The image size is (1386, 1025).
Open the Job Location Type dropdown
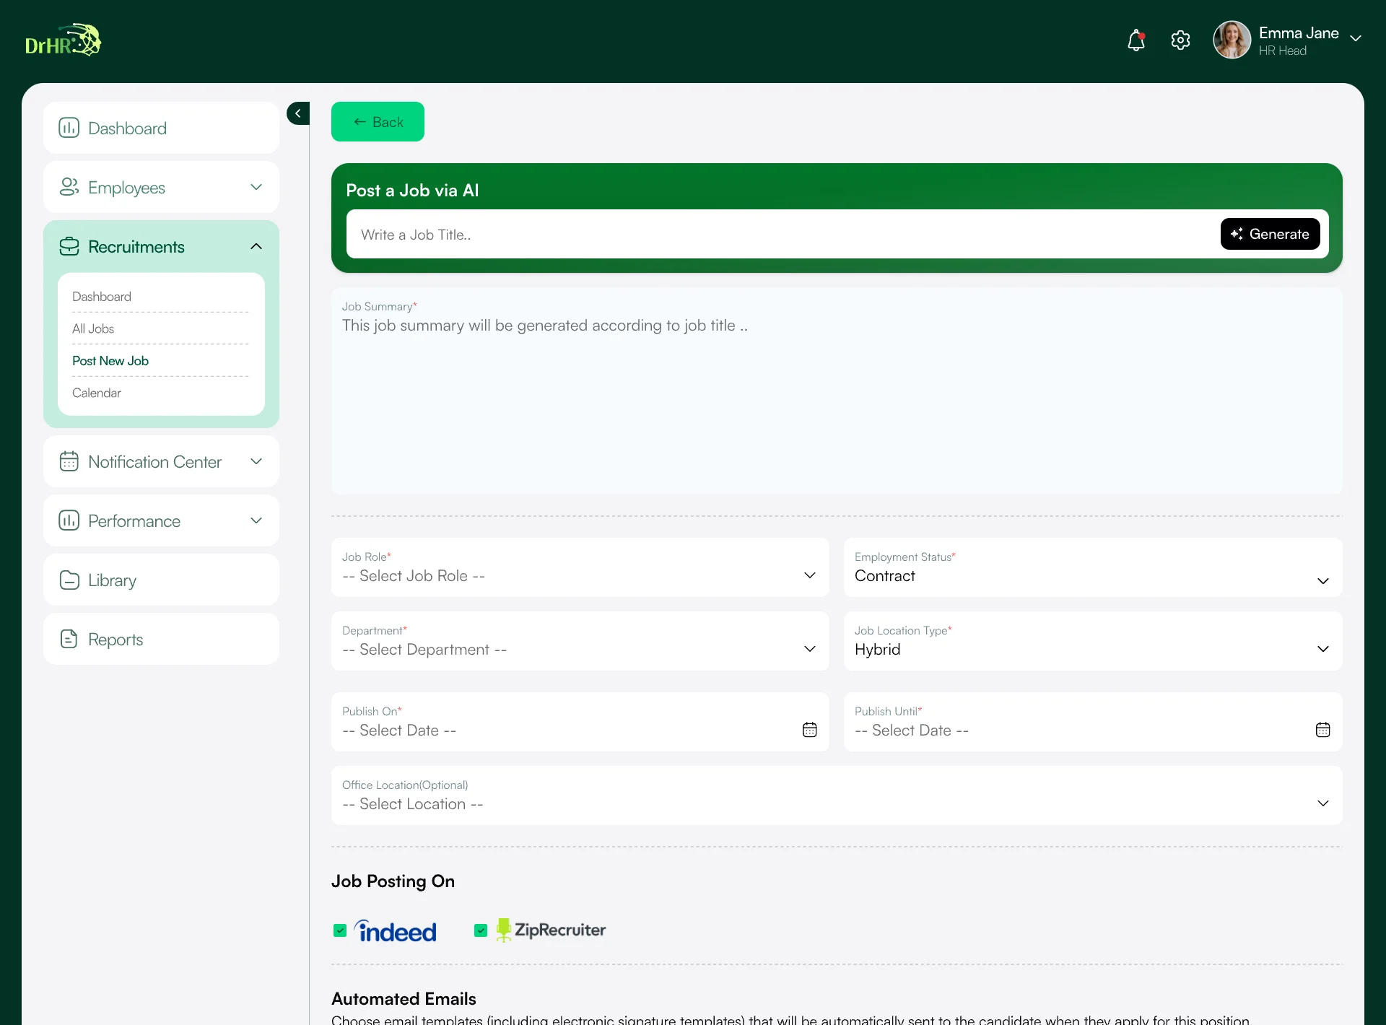pyautogui.click(x=1093, y=641)
